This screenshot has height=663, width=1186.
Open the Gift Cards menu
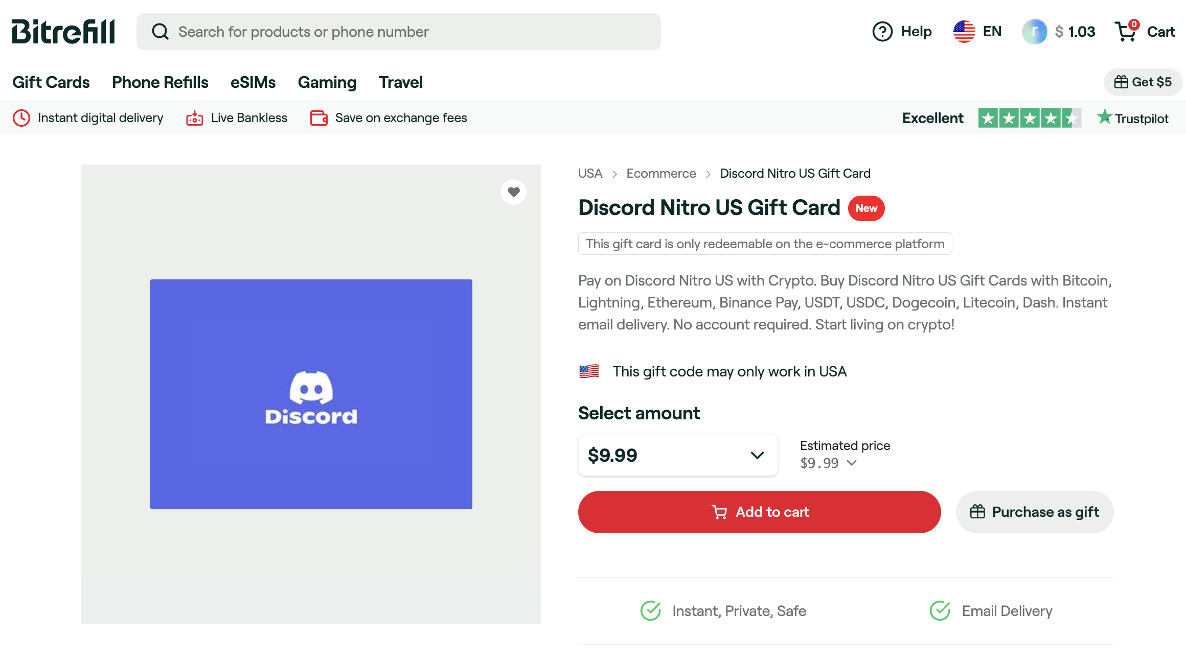click(51, 82)
